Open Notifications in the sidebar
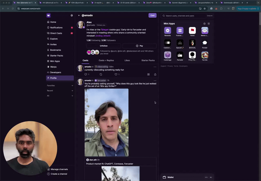Screen dimensions: 261x181 point(60,28)
